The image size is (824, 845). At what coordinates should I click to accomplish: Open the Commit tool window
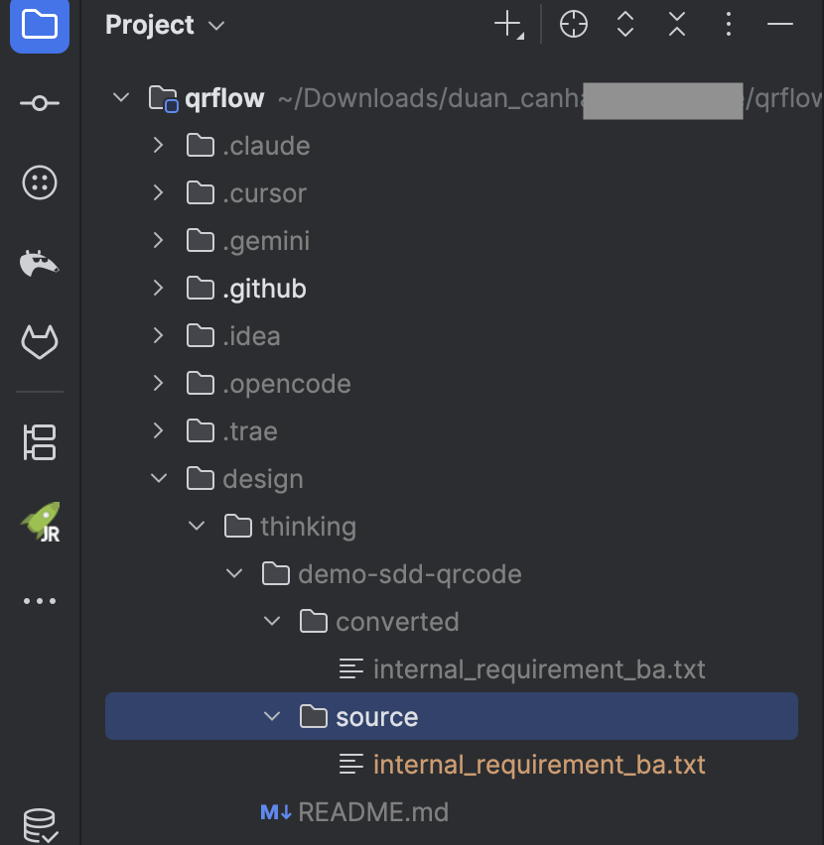coord(40,103)
